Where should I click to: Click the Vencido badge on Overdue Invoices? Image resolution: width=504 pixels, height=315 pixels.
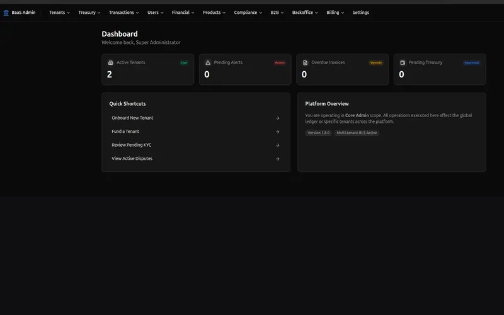coord(375,62)
